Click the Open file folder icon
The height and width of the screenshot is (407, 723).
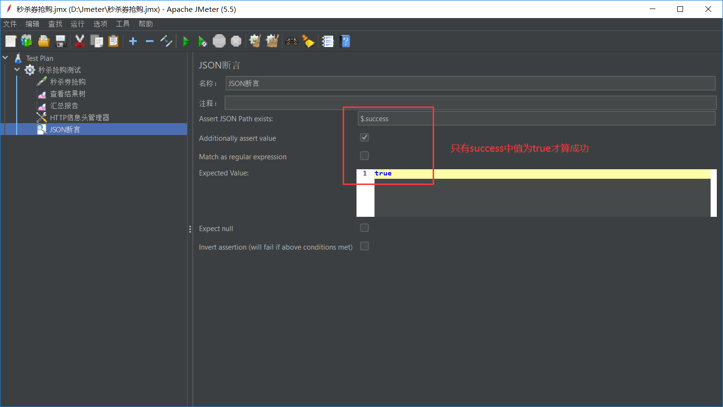coord(44,42)
